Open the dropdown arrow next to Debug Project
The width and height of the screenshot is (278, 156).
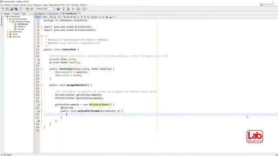tap(81, 9)
